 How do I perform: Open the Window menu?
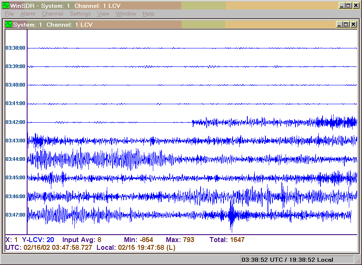pyautogui.click(x=126, y=14)
